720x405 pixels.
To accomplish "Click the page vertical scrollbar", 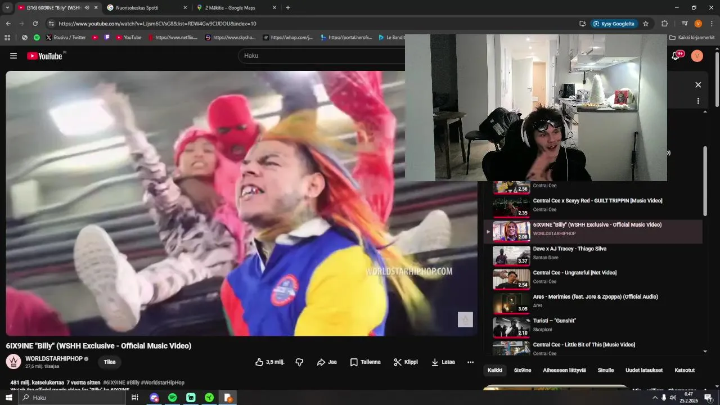I will pos(717,79).
